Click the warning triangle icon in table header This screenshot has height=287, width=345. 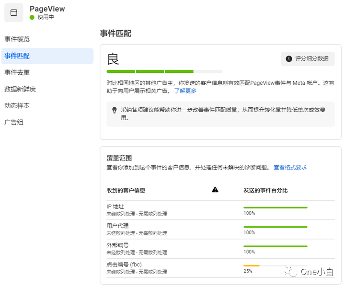(215, 190)
